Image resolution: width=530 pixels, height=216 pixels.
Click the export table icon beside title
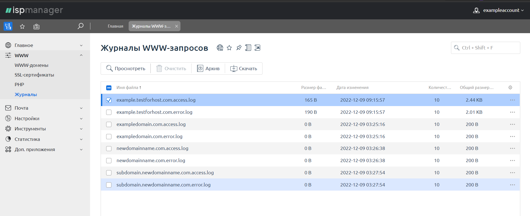(258, 48)
